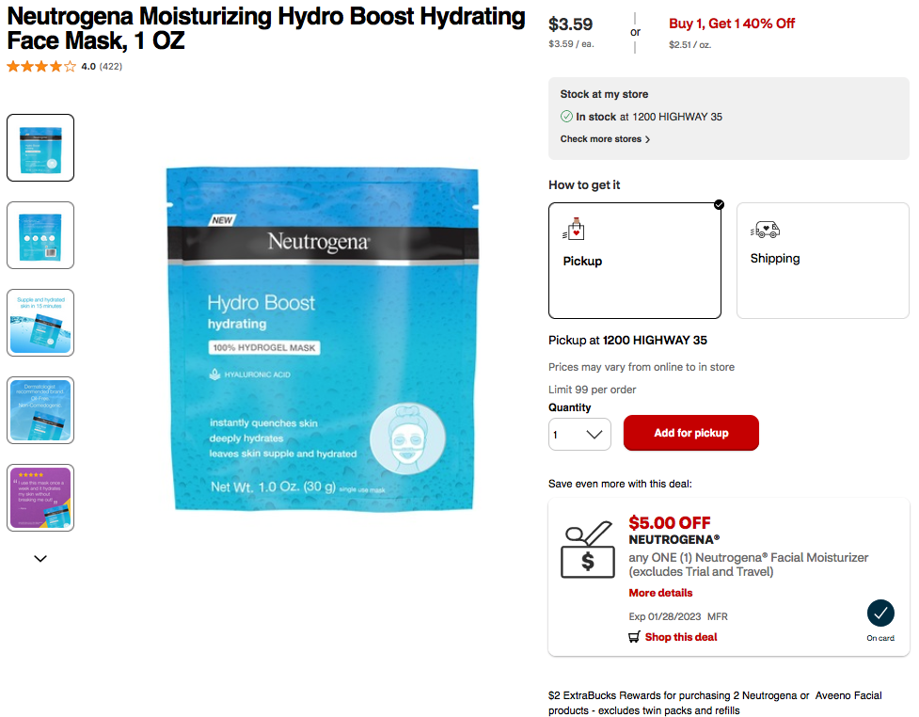
Task: Click the pickup bag icon
Action: tap(574, 230)
